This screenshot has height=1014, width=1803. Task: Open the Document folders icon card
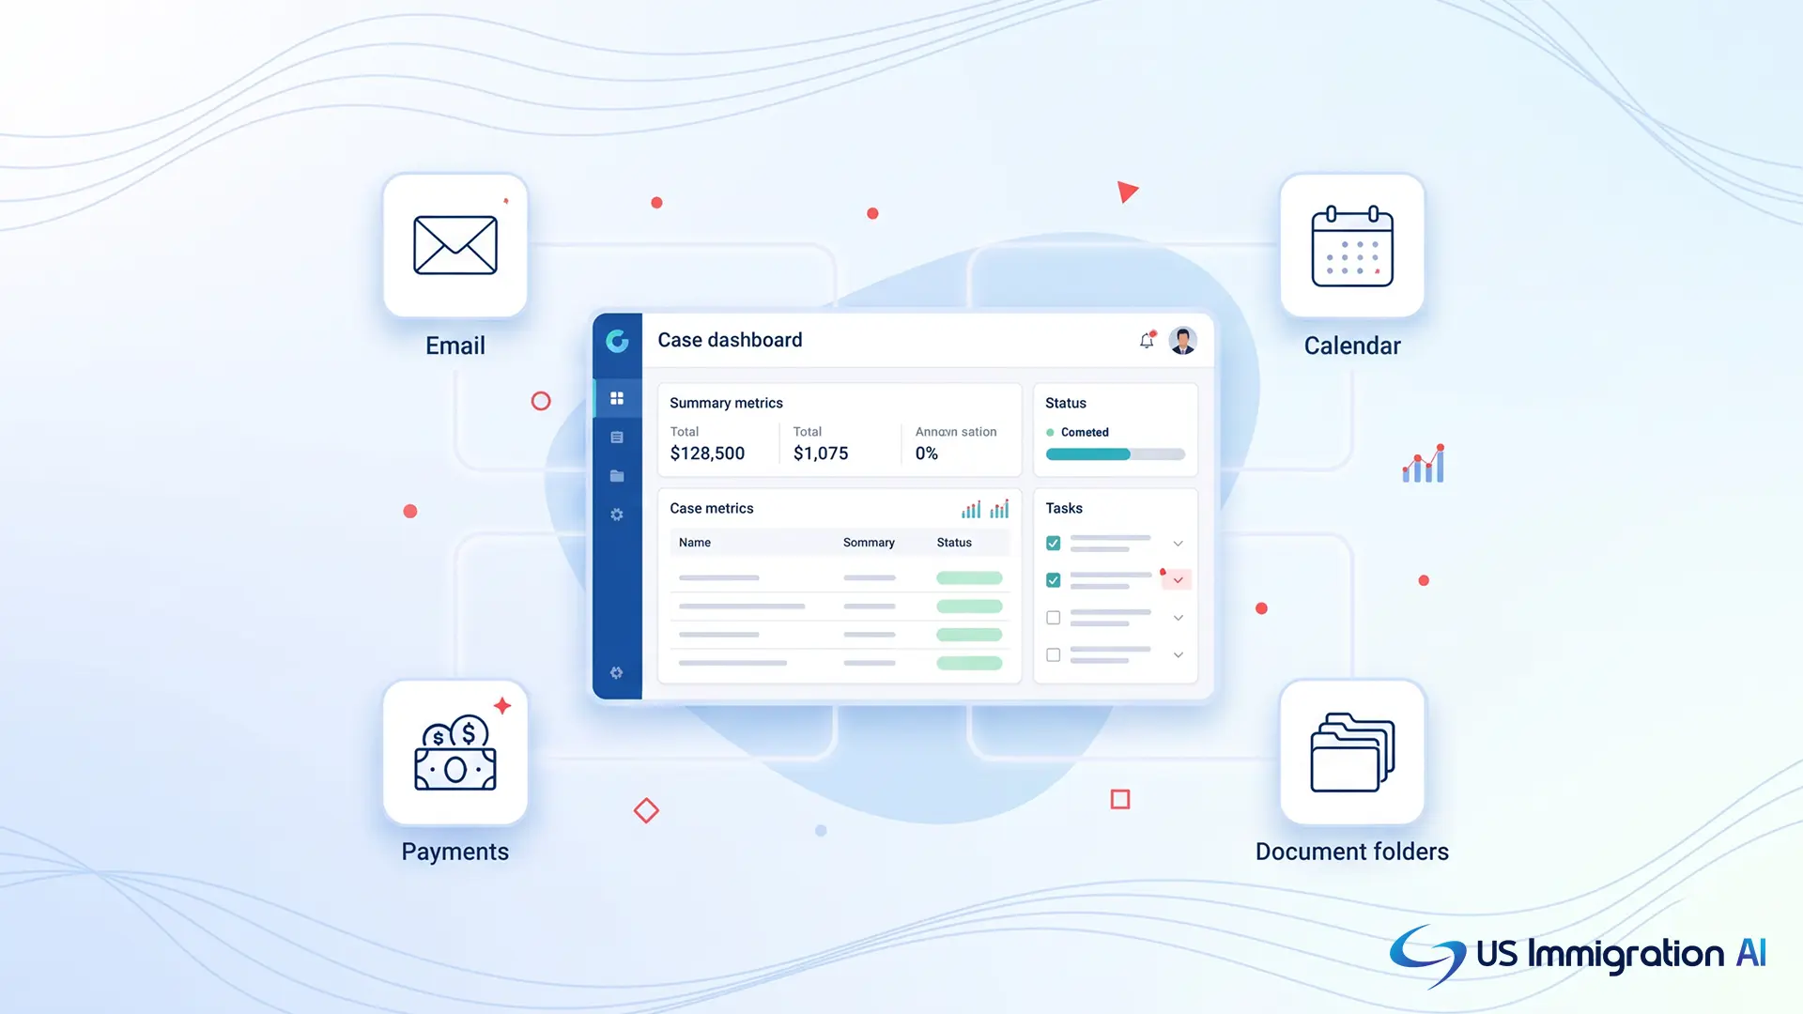(x=1352, y=752)
